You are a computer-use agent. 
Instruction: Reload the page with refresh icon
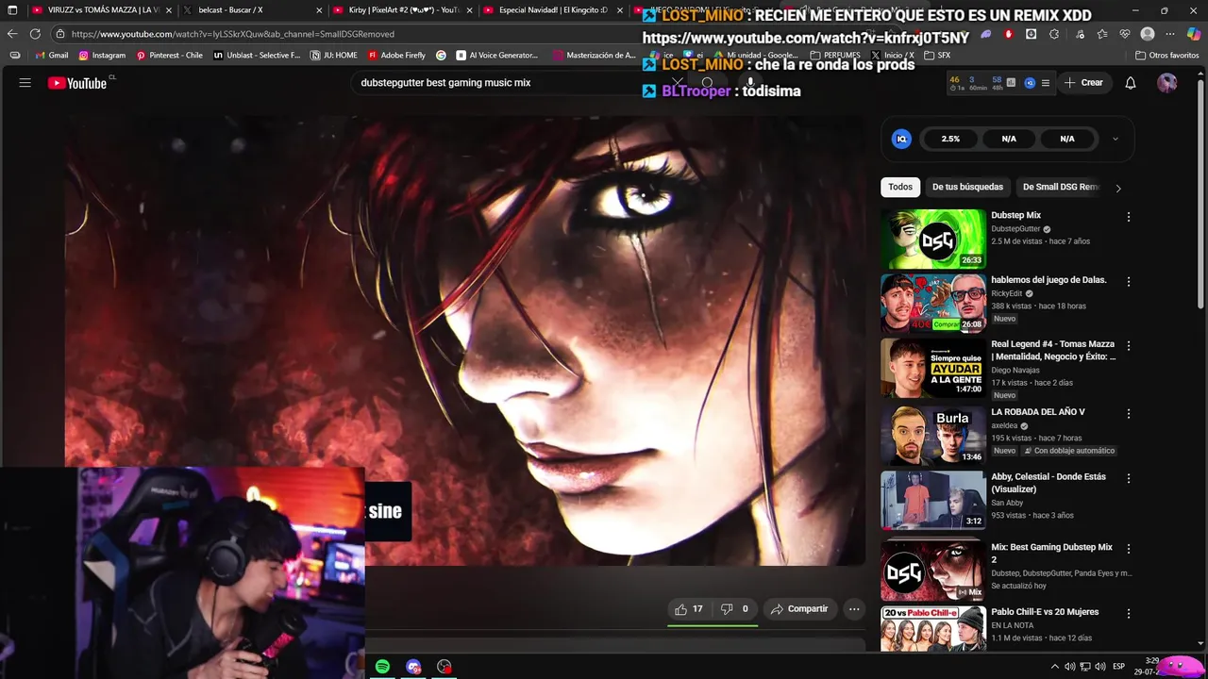pos(35,34)
